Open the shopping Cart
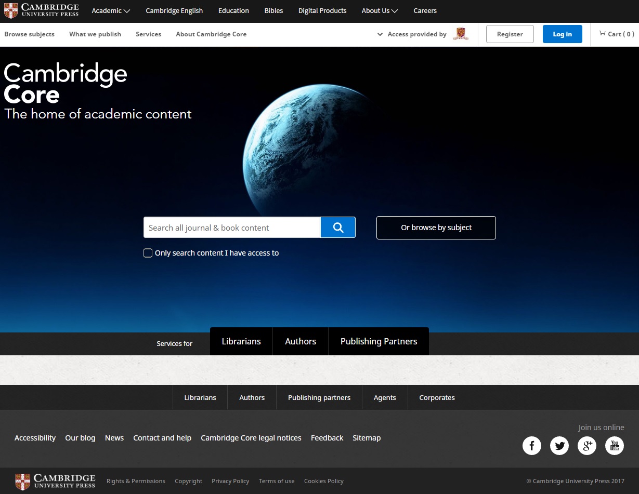This screenshot has height=494, width=639. click(x=616, y=34)
